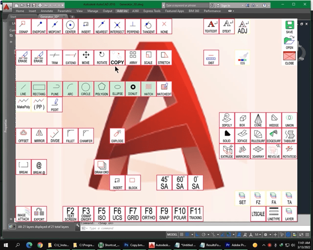This screenshot has width=313, height=250.
Task: Select the CONE solid tool
Action: tap(258, 120)
